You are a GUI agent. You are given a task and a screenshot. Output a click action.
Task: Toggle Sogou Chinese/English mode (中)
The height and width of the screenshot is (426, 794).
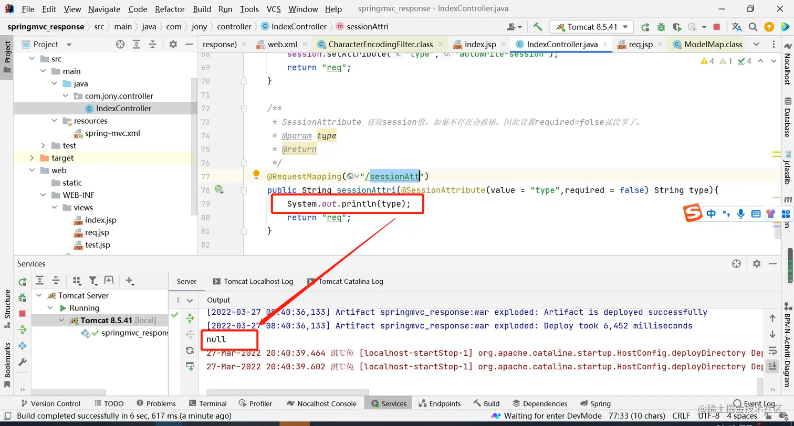click(711, 214)
